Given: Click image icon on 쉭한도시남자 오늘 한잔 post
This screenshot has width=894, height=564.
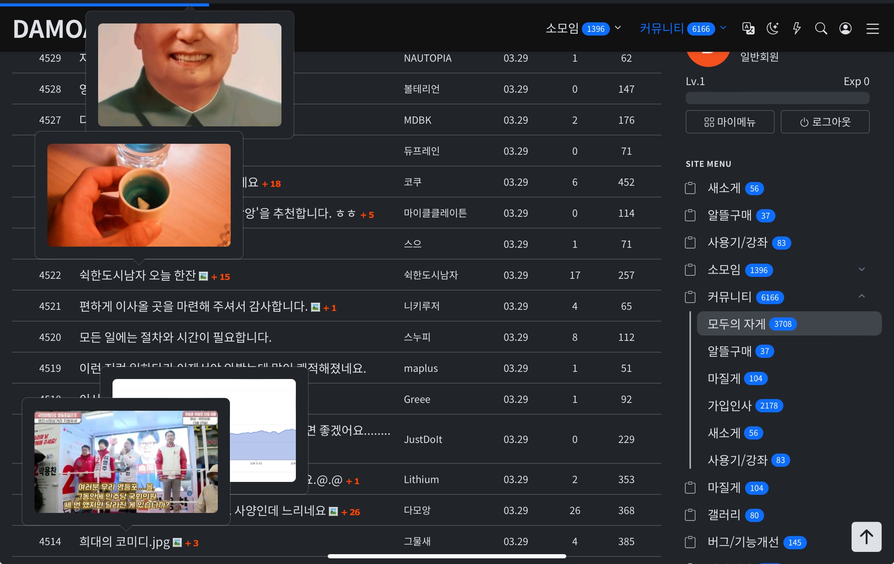Looking at the screenshot, I should coord(203,277).
